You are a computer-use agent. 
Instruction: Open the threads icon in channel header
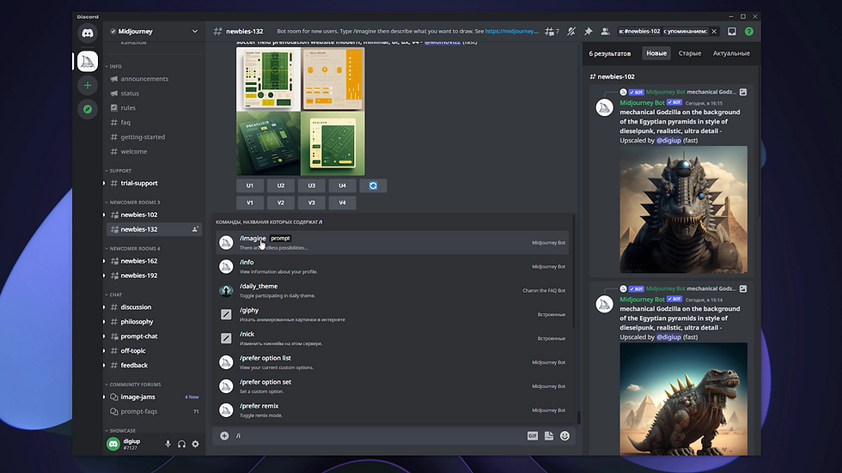coord(552,32)
